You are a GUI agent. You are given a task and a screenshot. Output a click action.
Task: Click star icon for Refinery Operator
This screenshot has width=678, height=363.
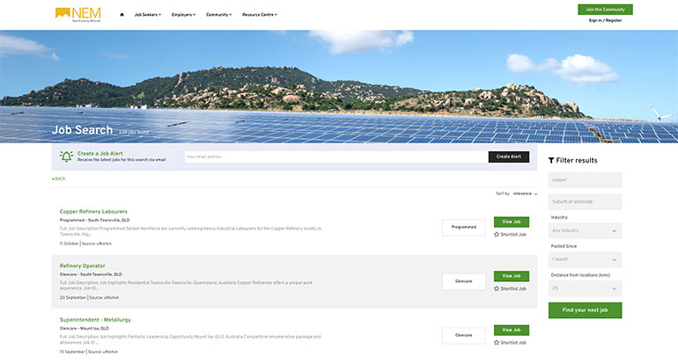pyautogui.click(x=497, y=288)
